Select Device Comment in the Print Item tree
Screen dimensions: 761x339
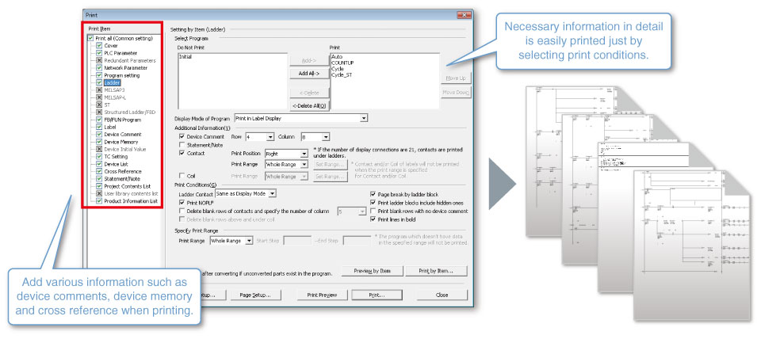click(x=123, y=135)
